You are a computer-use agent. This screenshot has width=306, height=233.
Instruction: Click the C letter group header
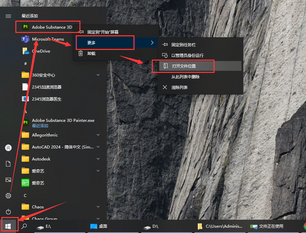click(x=25, y=195)
